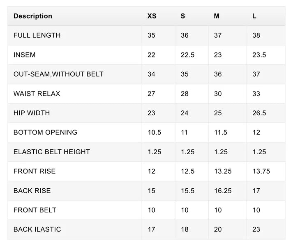Click the HIP WIDTH value 26.5
The image size is (293, 247).
259,113
